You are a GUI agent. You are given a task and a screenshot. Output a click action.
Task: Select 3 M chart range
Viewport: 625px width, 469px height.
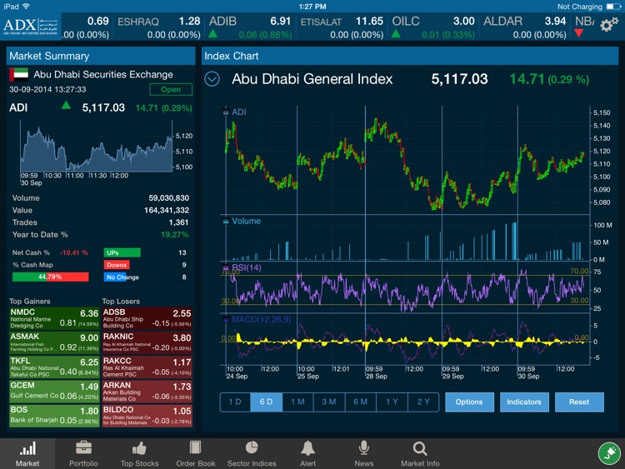tap(329, 402)
